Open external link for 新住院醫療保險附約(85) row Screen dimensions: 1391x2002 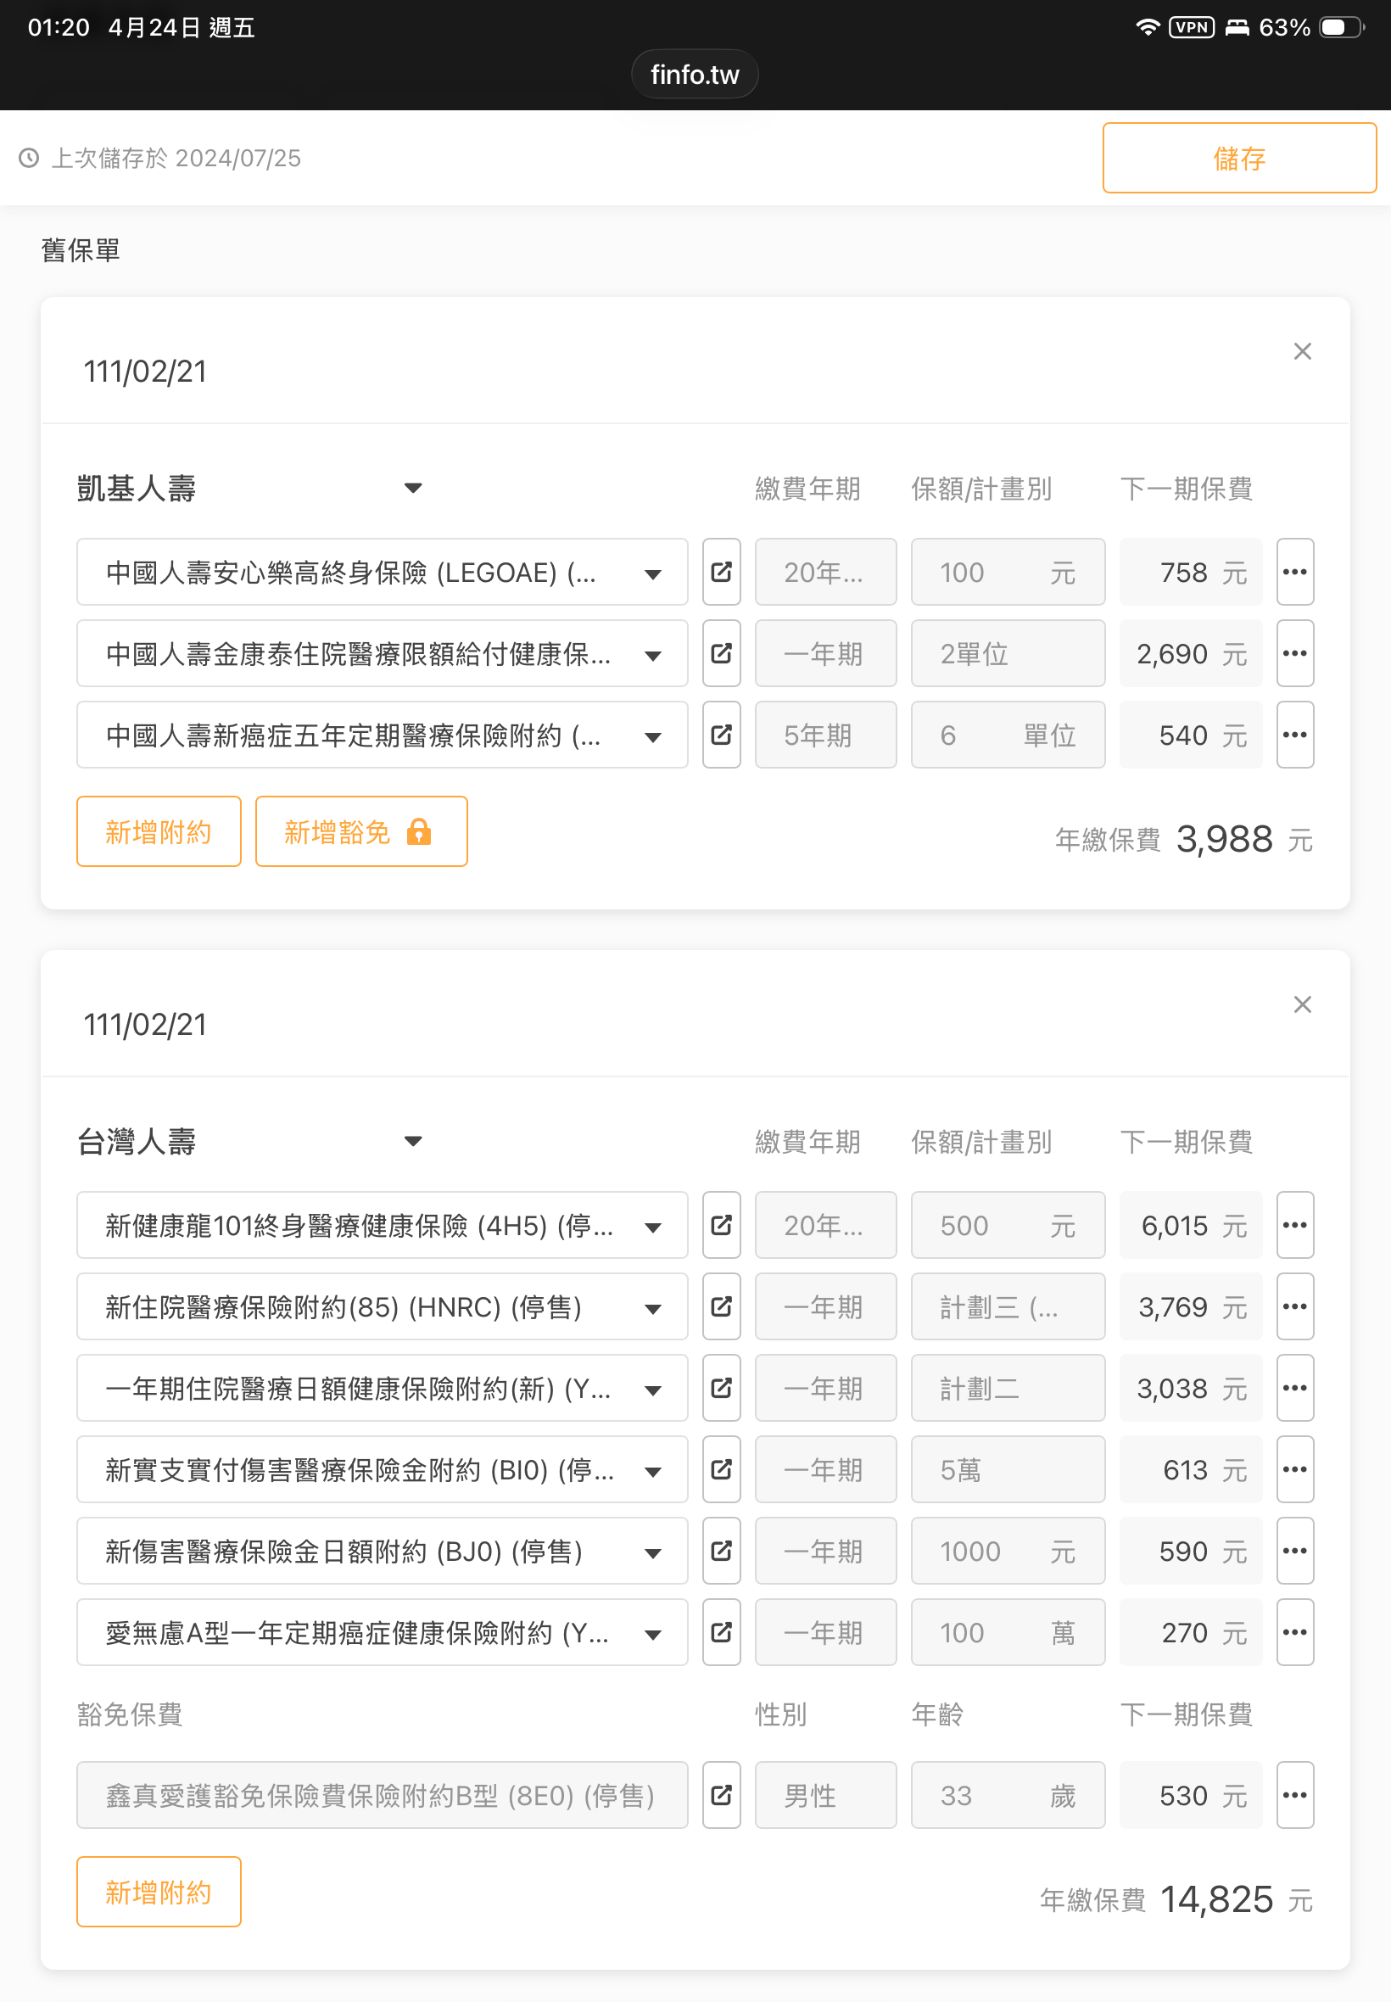721,1306
